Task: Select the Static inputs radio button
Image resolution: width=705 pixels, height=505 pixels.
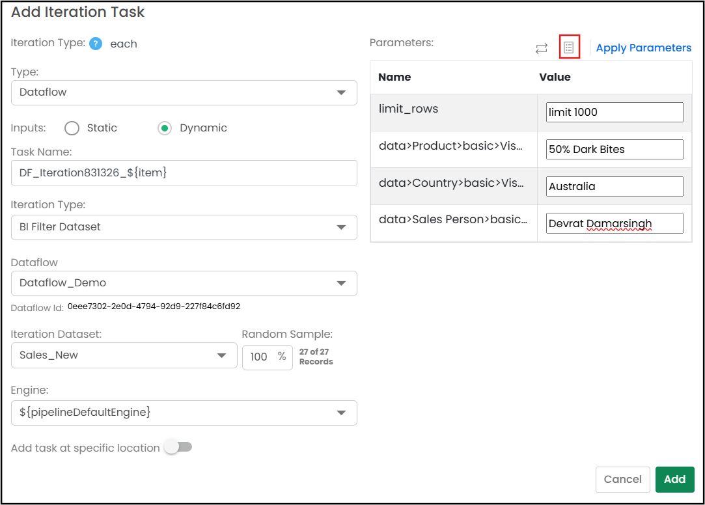Action: click(72, 128)
